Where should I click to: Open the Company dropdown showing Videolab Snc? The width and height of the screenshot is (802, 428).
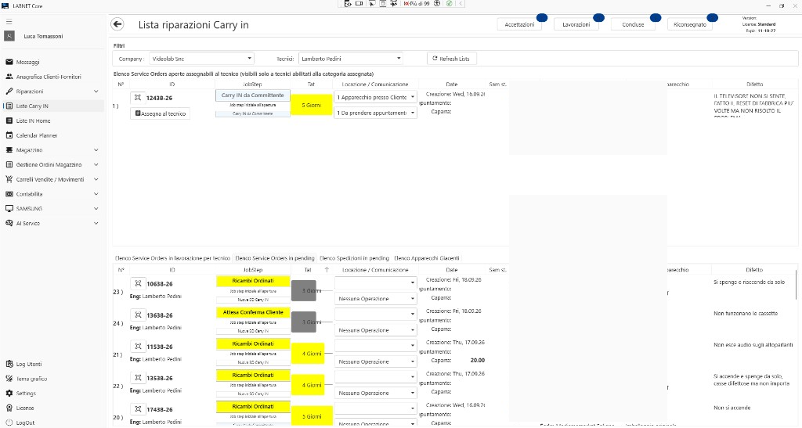(201, 59)
